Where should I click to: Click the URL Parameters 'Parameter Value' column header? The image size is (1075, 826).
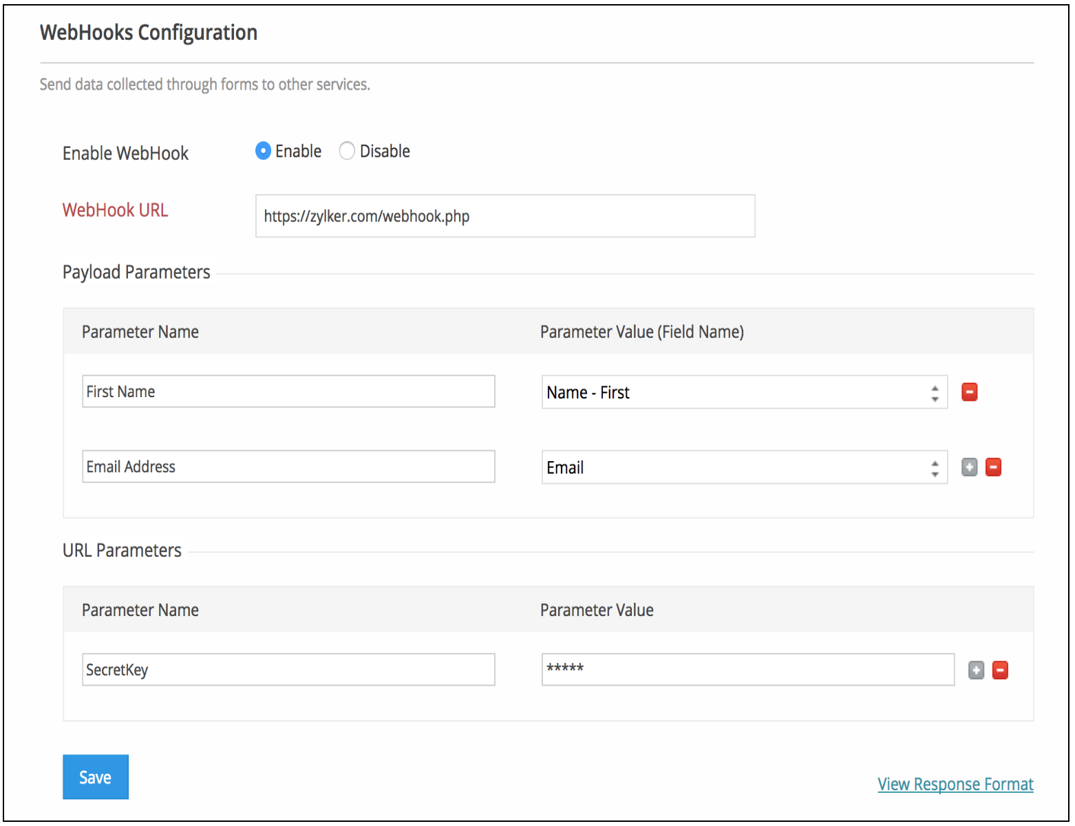597,610
